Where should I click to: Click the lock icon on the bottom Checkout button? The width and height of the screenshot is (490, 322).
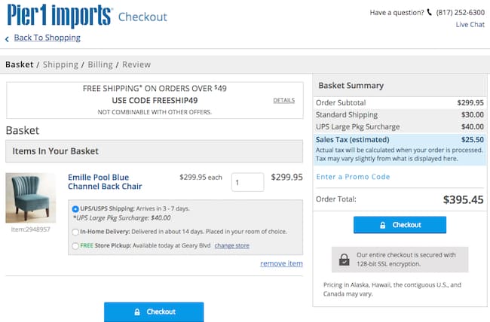pyautogui.click(x=136, y=311)
